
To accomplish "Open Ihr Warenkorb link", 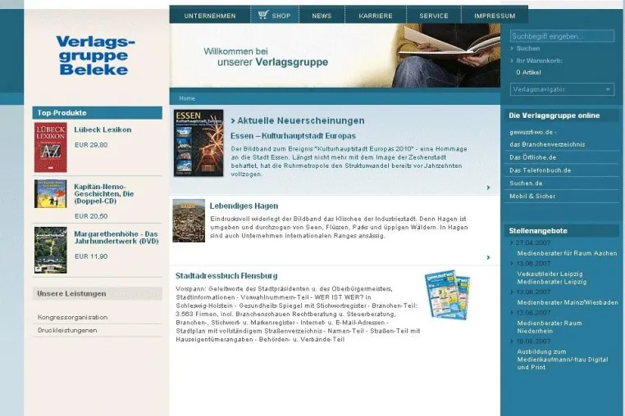I will point(540,61).
